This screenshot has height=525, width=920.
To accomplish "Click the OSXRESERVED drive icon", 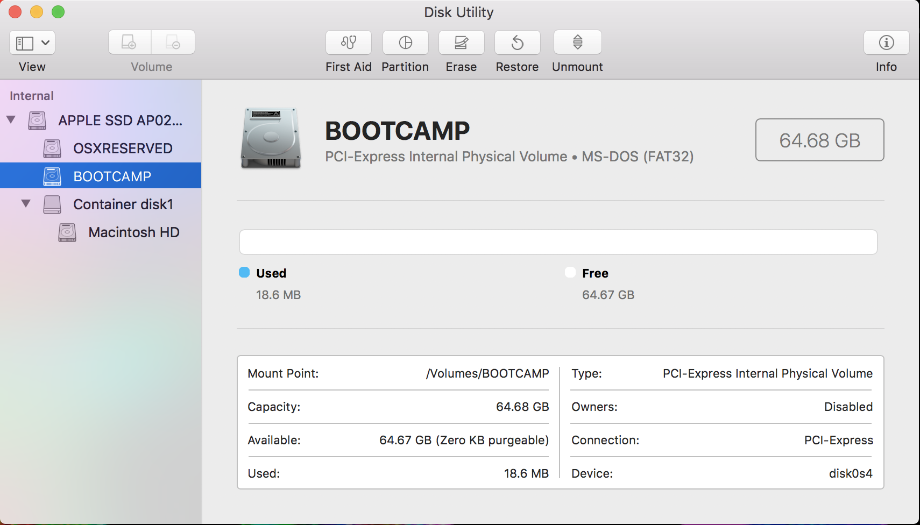I will pos(52,148).
